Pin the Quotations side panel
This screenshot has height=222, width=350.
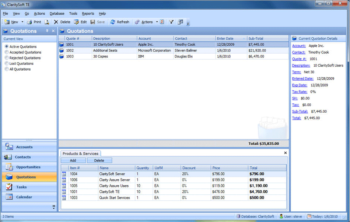click(x=47, y=31)
